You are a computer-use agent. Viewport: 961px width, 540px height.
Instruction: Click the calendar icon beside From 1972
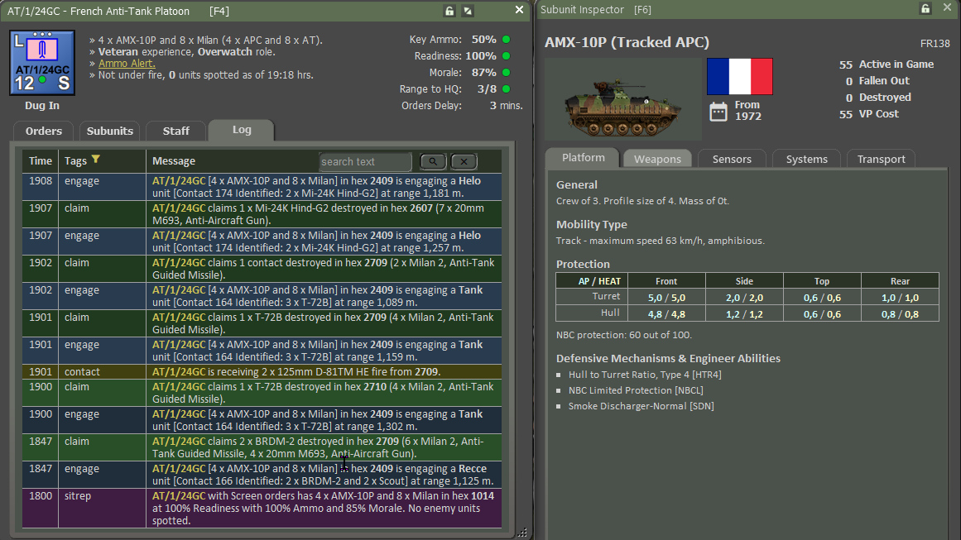[718, 112]
